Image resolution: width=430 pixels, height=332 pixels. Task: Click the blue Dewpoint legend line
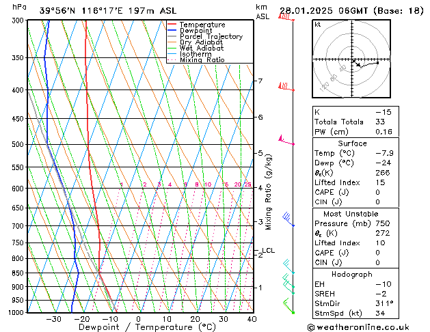click(172, 31)
